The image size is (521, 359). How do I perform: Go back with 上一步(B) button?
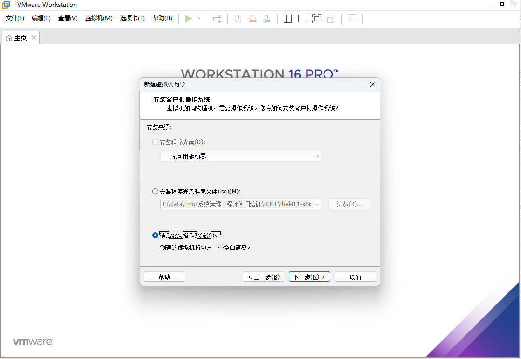point(264,276)
